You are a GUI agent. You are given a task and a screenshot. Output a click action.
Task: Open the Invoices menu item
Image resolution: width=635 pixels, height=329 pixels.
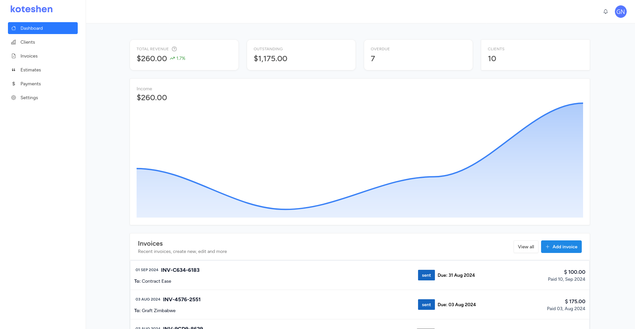click(x=29, y=56)
